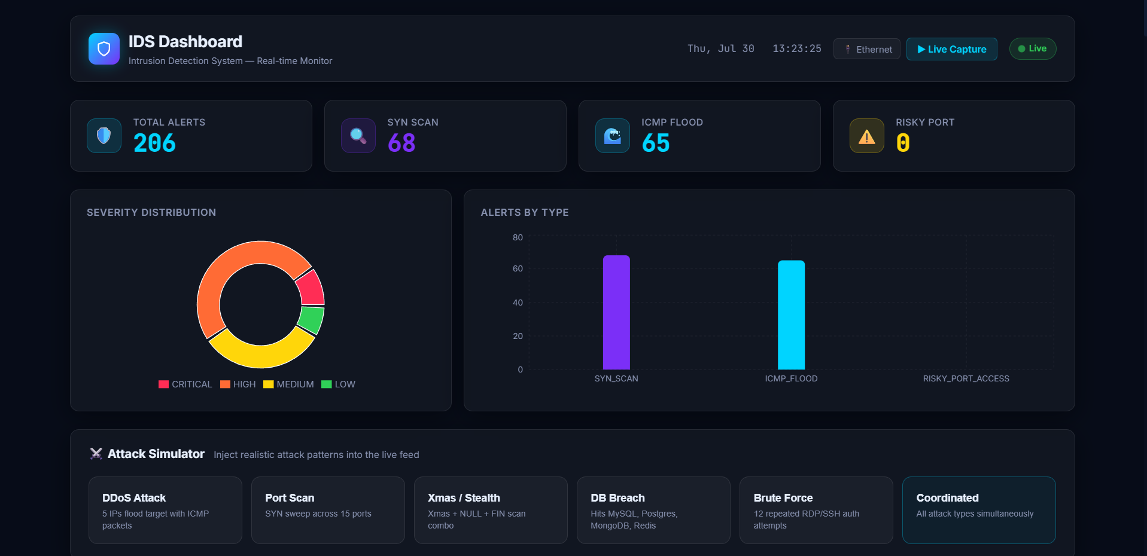Click the Attack Simulator heading
This screenshot has height=556, width=1147.
click(156, 454)
